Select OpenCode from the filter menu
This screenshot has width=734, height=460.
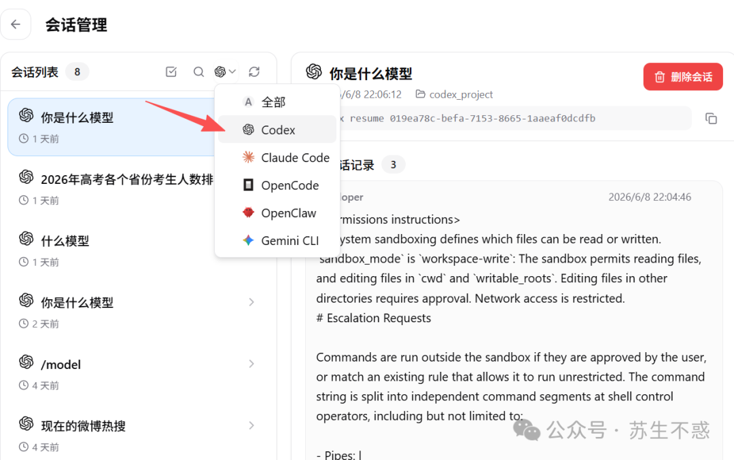coord(277,185)
